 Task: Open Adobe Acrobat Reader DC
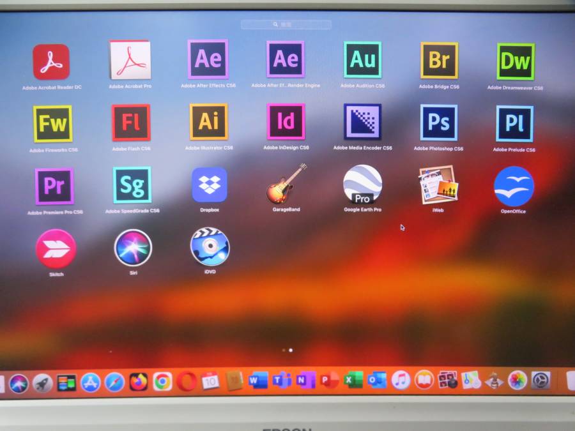[x=51, y=62]
